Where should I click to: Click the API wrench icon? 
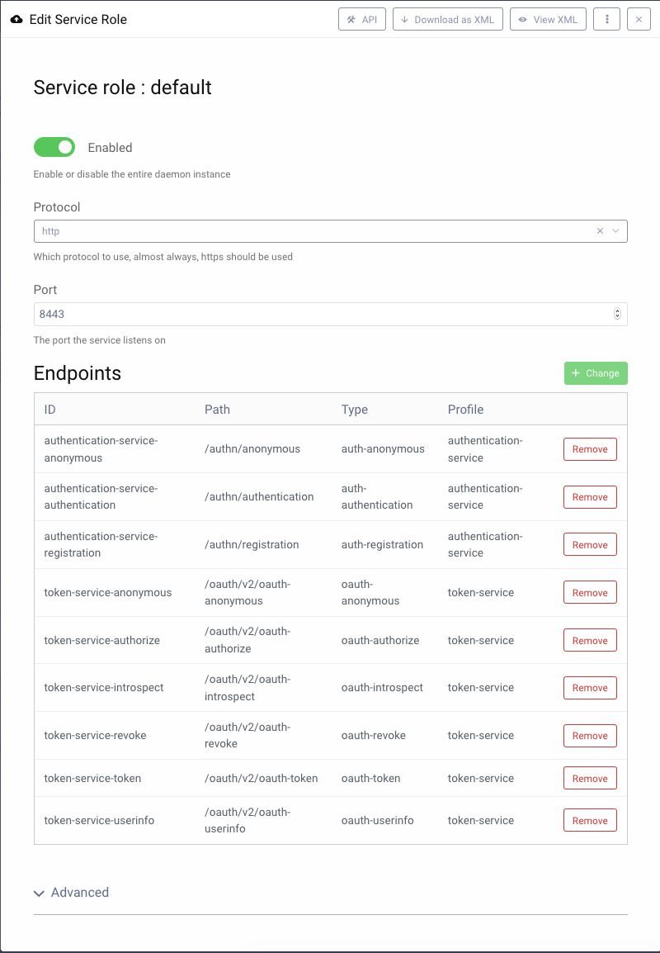(x=350, y=18)
